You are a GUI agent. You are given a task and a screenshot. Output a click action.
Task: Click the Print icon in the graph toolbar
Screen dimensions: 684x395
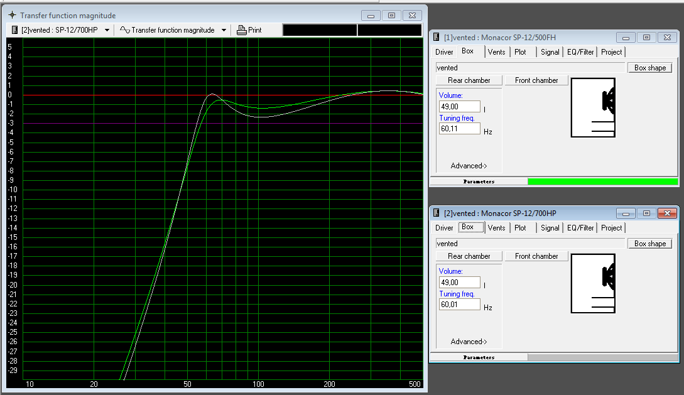[241, 30]
